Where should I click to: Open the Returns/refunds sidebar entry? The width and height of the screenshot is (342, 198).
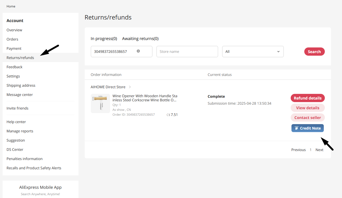(20, 57)
